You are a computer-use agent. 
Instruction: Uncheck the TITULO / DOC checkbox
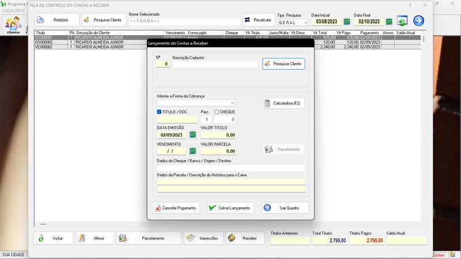[x=160, y=112]
